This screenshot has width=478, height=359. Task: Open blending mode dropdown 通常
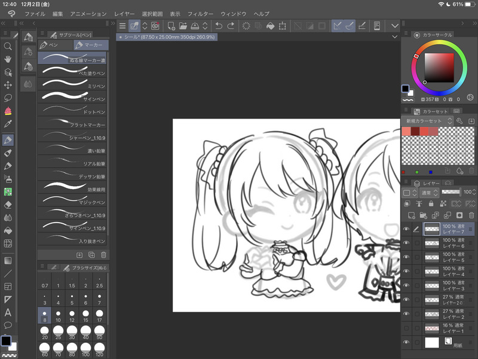pyautogui.click(x=429, y=193)
